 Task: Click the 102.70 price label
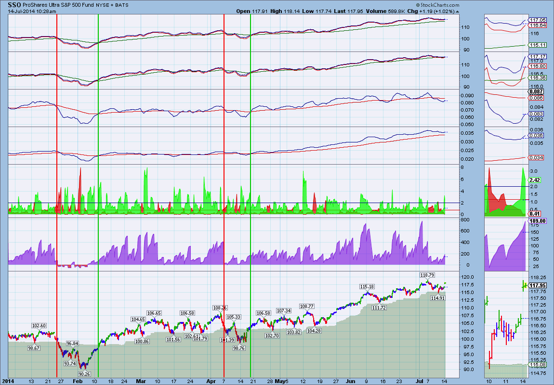coord(272,335)
